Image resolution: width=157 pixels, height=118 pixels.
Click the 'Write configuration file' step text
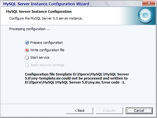click(x=47, y=50)
